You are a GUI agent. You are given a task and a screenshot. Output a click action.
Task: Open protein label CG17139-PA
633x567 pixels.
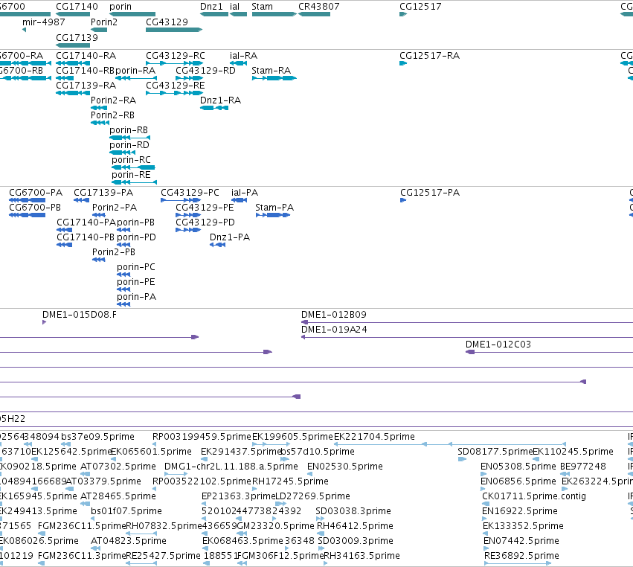103,192
